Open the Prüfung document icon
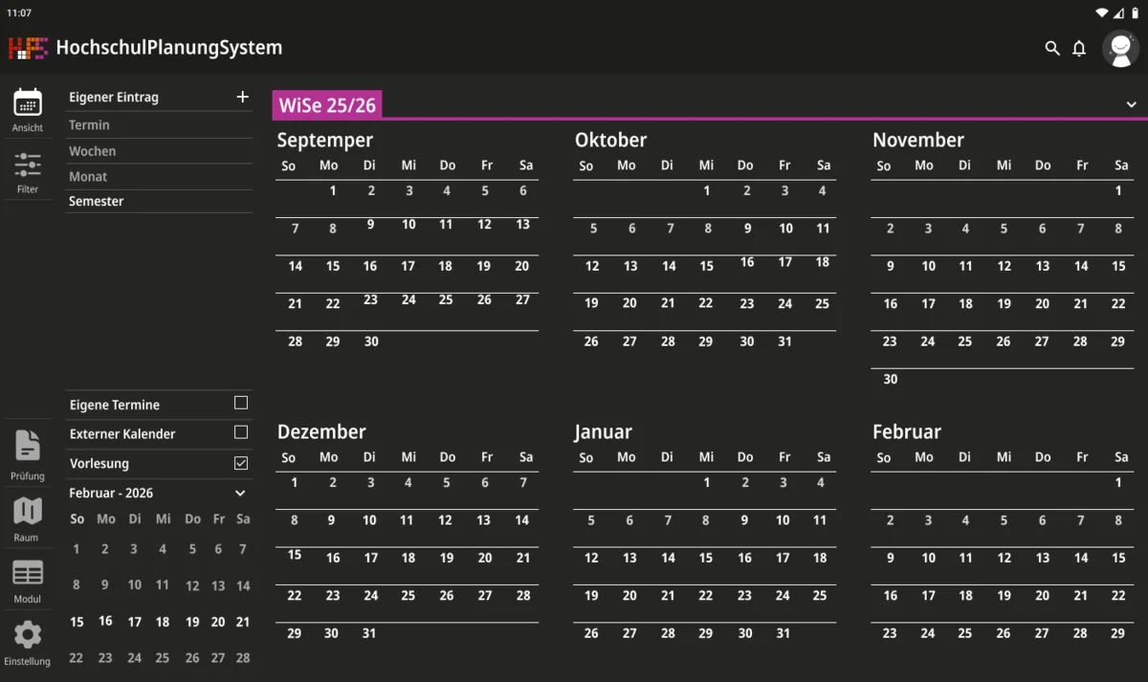This screenshot has width=1148, height=682. point(28,446)
